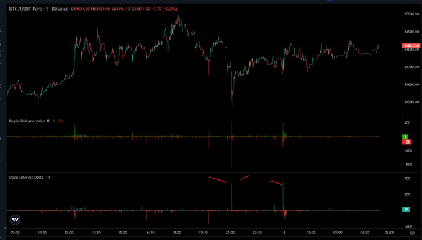Viewport: 422px width, 240px height.
Task: Click the 16:30 time axis label
Action: click(x=150, y=233)
